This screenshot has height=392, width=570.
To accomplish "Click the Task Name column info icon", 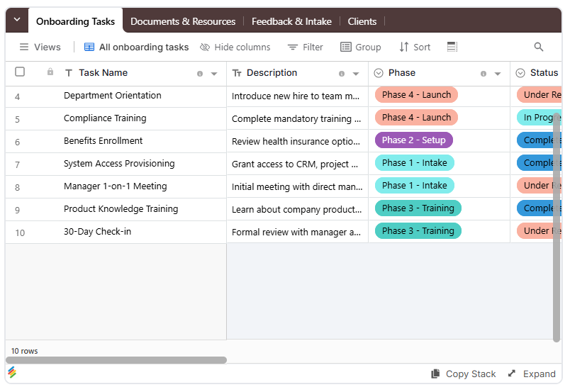I will coord(200,74).
